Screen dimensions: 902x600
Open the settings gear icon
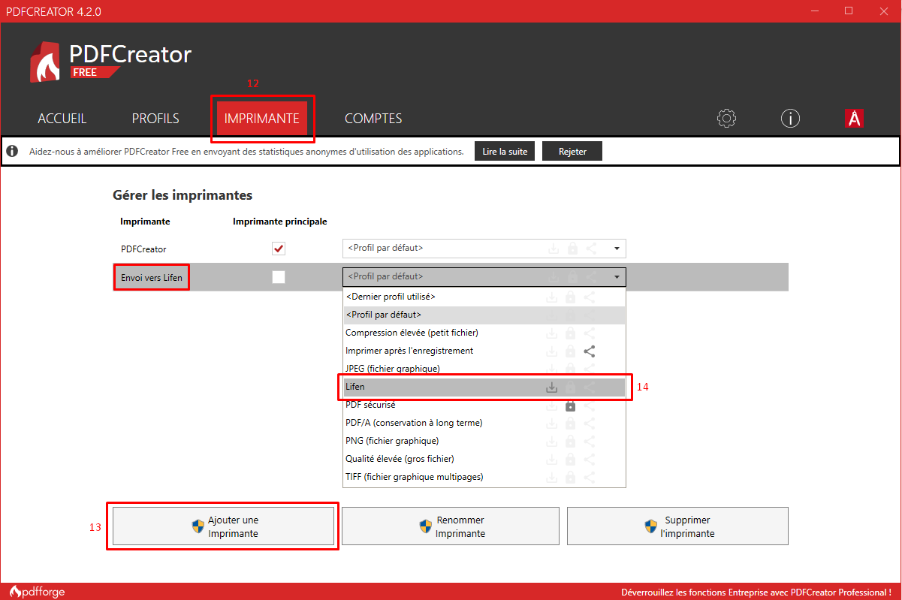(726, 118)
